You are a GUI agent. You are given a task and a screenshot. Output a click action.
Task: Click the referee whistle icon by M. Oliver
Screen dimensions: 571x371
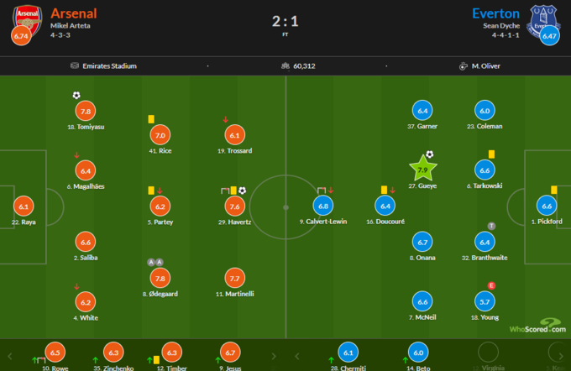tap(463, 65)
